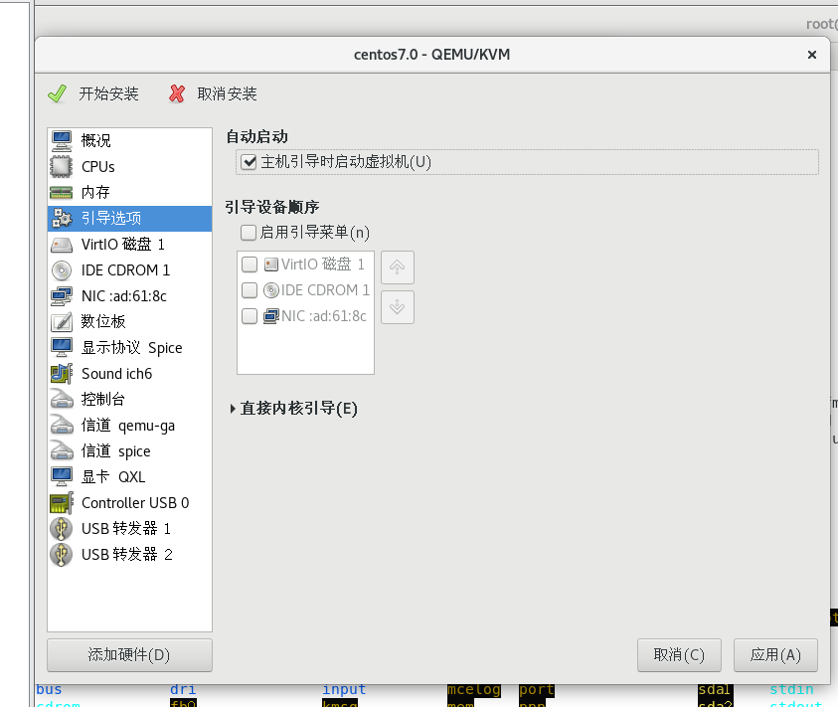This screenshot has width=838, height=707.
Task: Click 添加硬件(D) add hardware button
Action: coord(129,654)
